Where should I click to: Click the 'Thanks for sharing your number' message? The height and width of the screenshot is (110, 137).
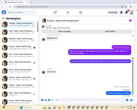tap(118, 93)
